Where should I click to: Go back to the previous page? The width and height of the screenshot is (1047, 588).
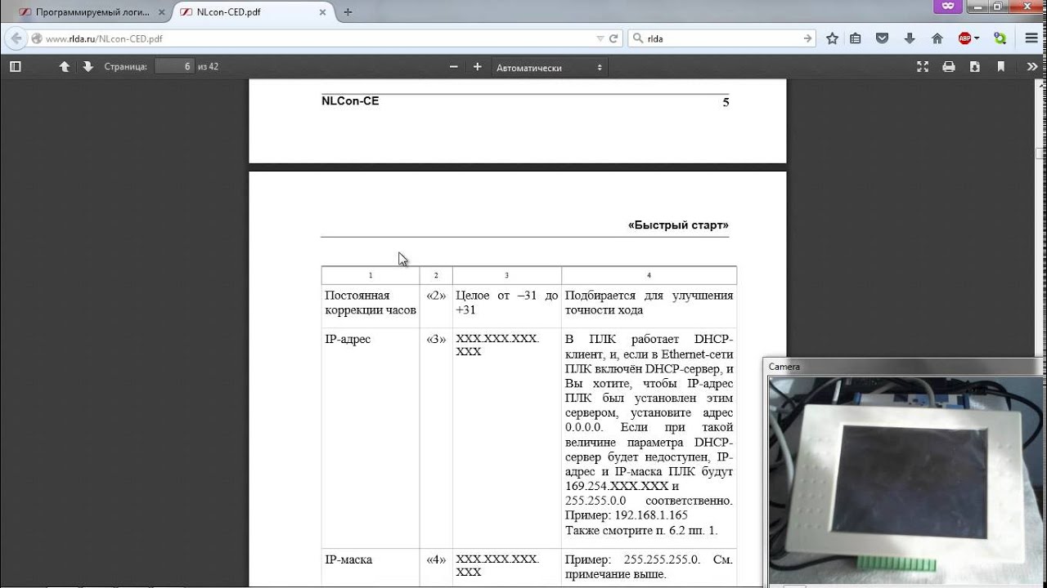[x=16, y=38]
